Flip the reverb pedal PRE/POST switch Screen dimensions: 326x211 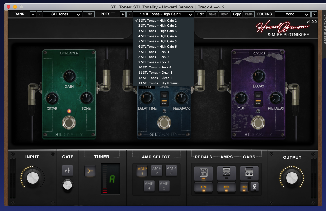point(258,99)
